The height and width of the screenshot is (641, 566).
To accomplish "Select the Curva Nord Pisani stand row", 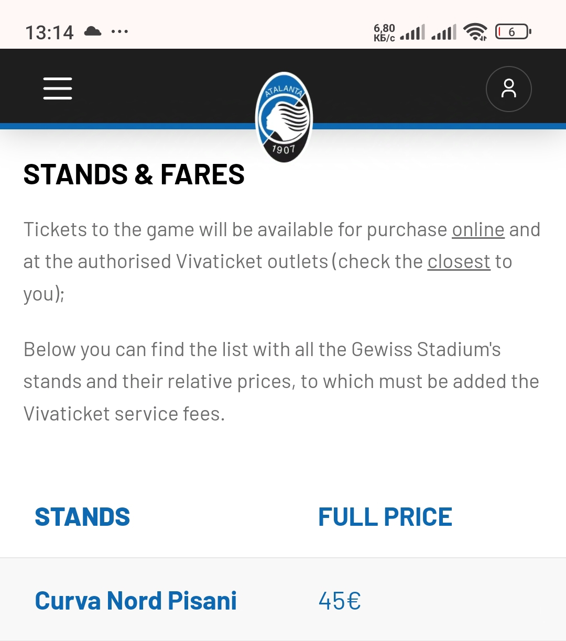I will click(283, 600).
